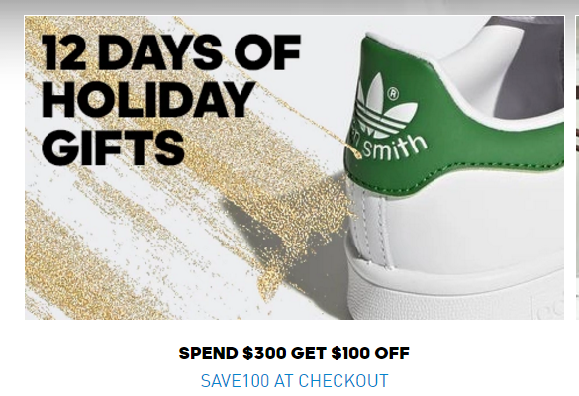Click the adidas trefoil logo on the shoe
Image resolution: width=579 pixels, height=396 pixels.
pyautogui.click(x=384, y=106)
